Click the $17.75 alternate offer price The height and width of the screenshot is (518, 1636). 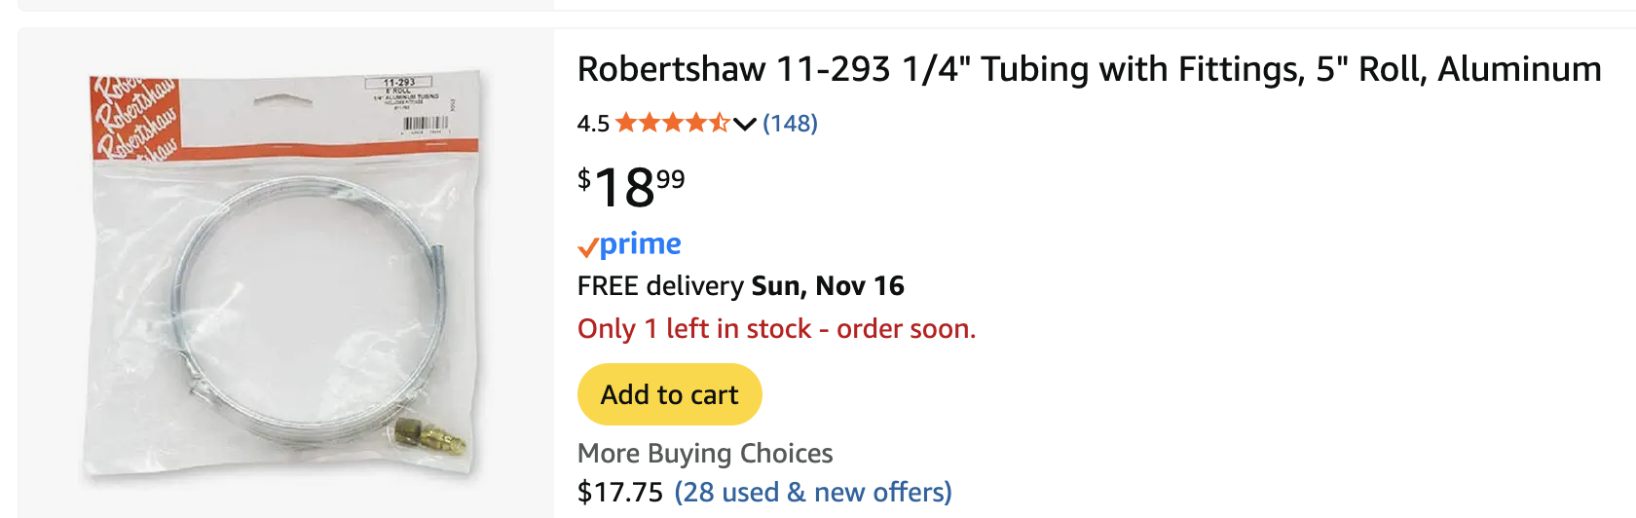pyautogui.click(x=620, y=493)
